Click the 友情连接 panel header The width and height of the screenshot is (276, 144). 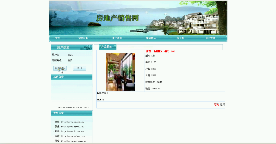point(72,113)
